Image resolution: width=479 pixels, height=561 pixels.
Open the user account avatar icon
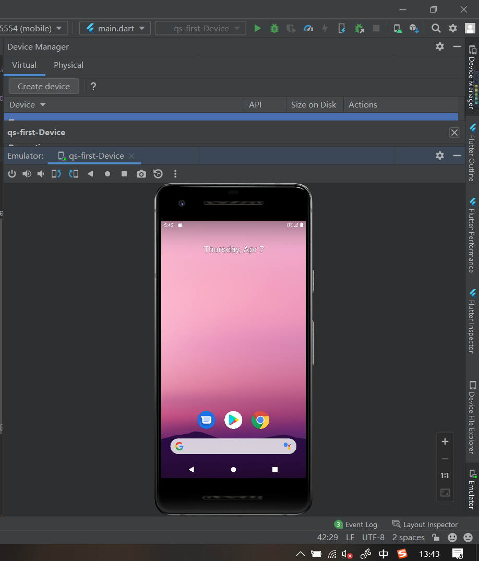click(470, 28)
